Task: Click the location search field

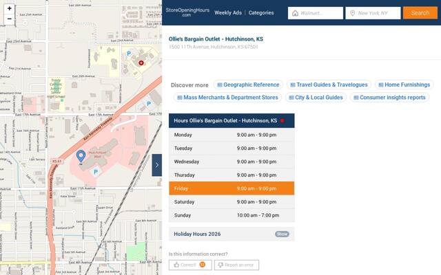Action: point(373,13)
